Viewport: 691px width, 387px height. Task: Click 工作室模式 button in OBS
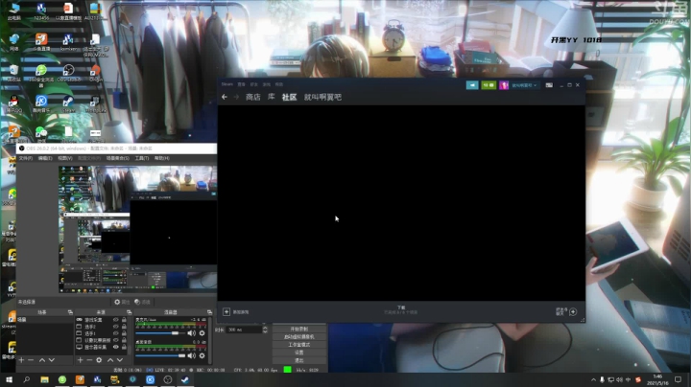coord(299,345)
